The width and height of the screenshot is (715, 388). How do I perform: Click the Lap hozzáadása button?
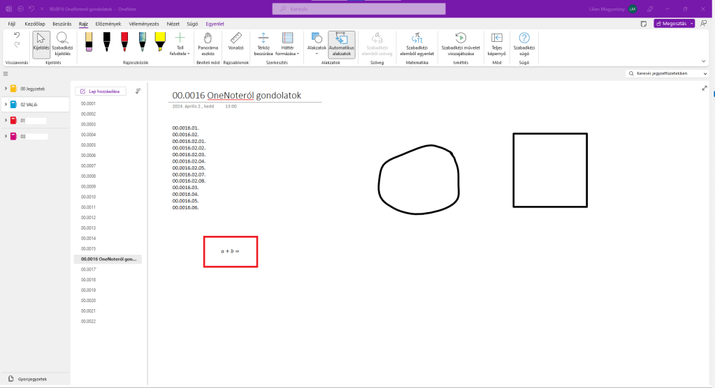[x=101, y=91]
